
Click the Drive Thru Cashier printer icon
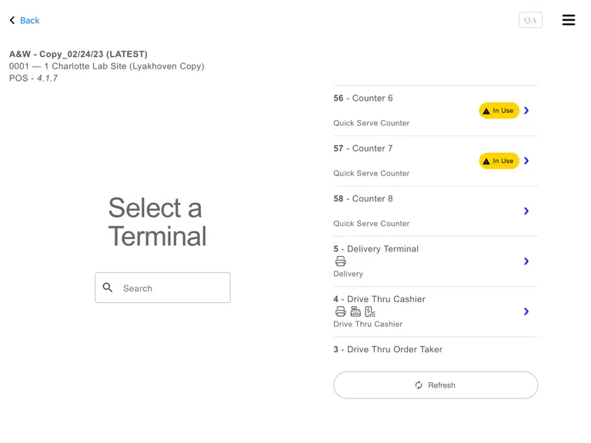point(340,311)
